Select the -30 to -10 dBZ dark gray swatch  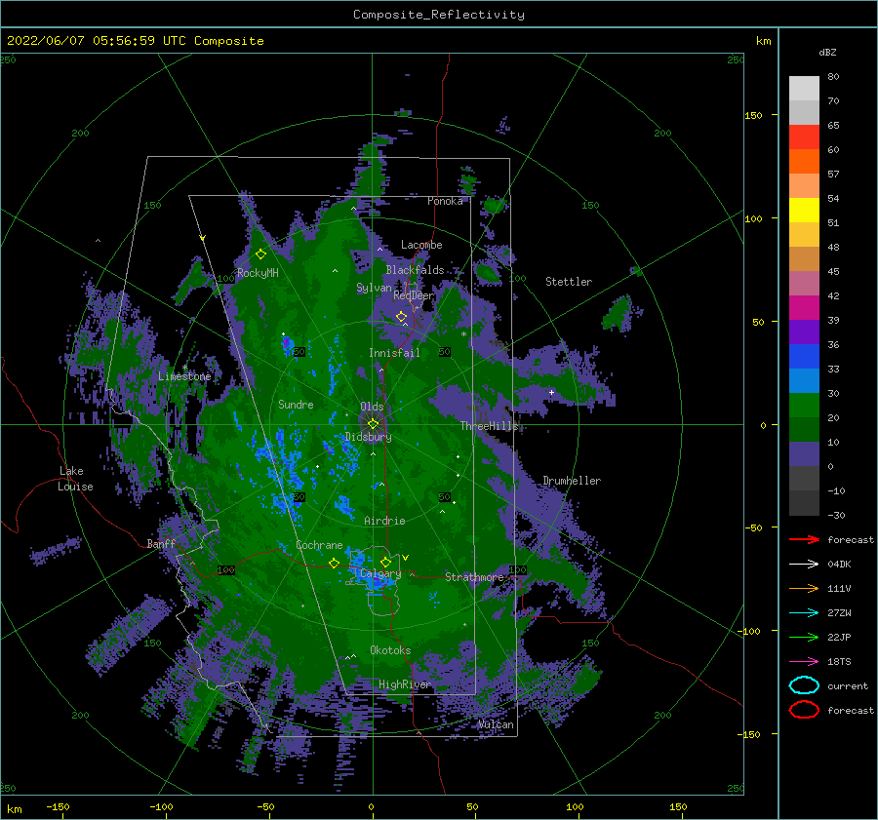pyautogui.click(x=804, y=503)
